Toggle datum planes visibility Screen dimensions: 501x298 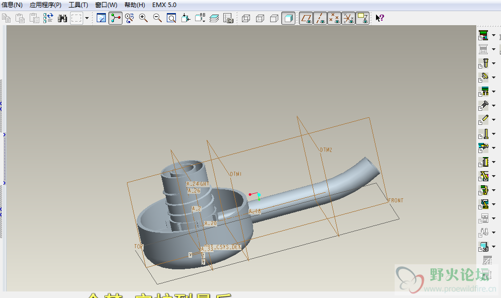click(306, 18)
